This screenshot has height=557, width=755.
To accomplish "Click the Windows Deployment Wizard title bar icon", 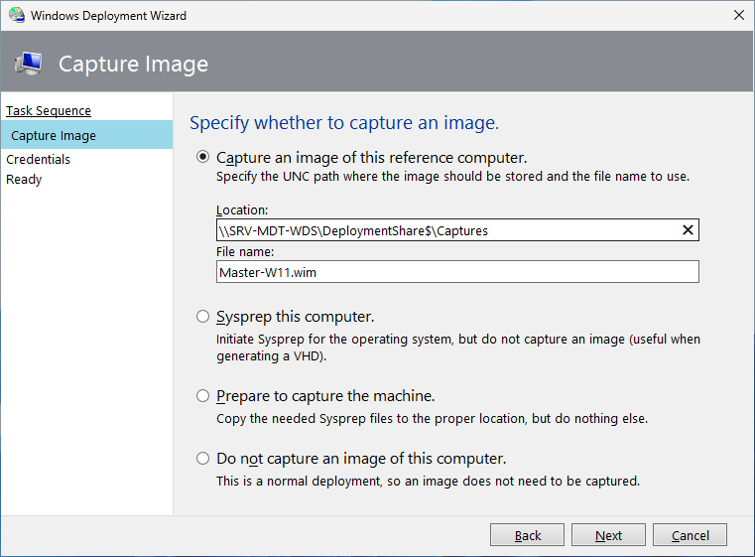I will 17,16.
